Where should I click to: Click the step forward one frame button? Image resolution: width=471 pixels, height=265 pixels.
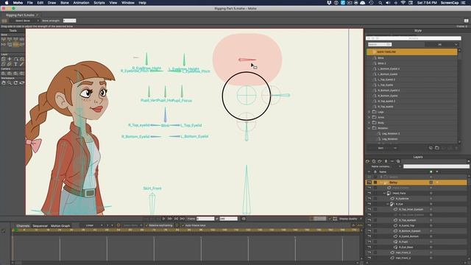[170, 219]
